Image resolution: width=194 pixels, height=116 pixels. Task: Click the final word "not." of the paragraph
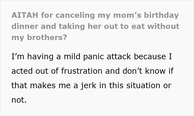point(19,99)
